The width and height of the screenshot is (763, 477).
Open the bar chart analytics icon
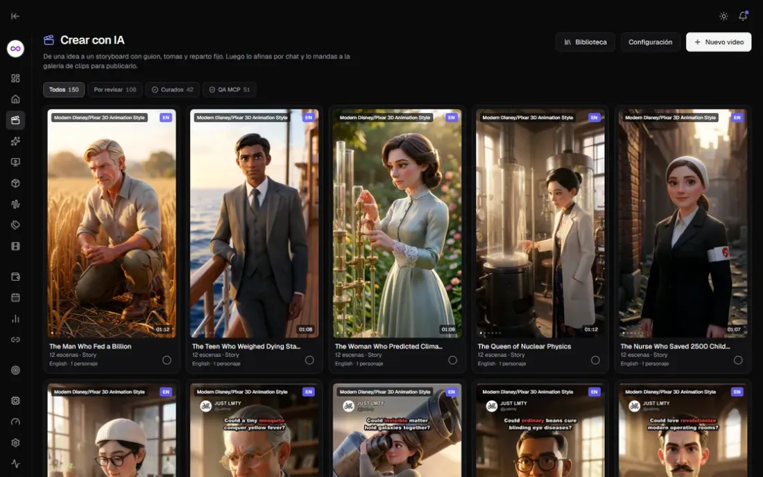point(15,318)
